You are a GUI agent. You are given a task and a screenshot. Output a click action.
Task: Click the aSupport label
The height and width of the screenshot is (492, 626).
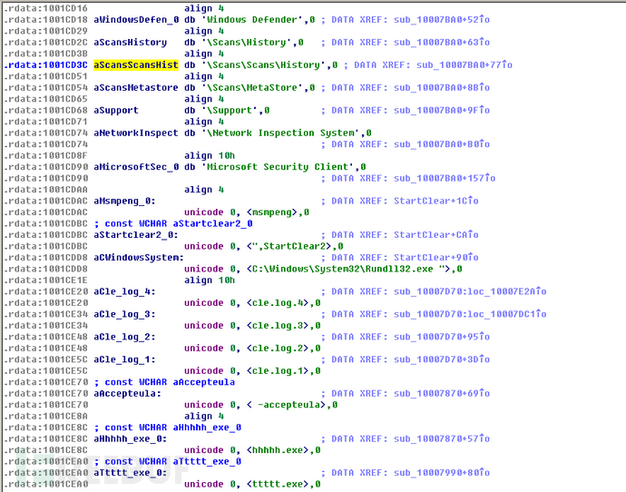coord(116,111)
